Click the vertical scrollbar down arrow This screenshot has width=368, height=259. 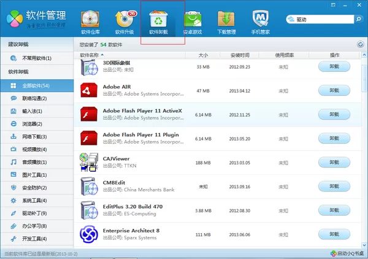tap(364, 245)
